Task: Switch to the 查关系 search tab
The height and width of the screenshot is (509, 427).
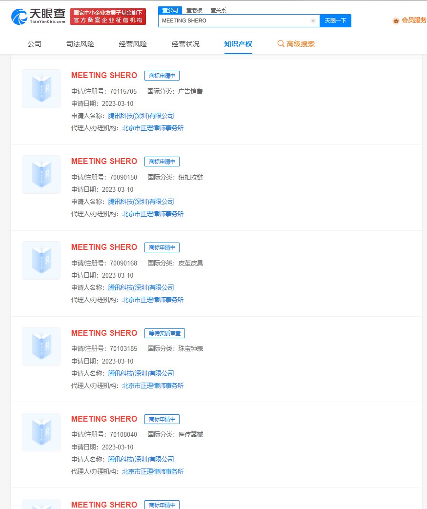Action: [x=218, y=10]
